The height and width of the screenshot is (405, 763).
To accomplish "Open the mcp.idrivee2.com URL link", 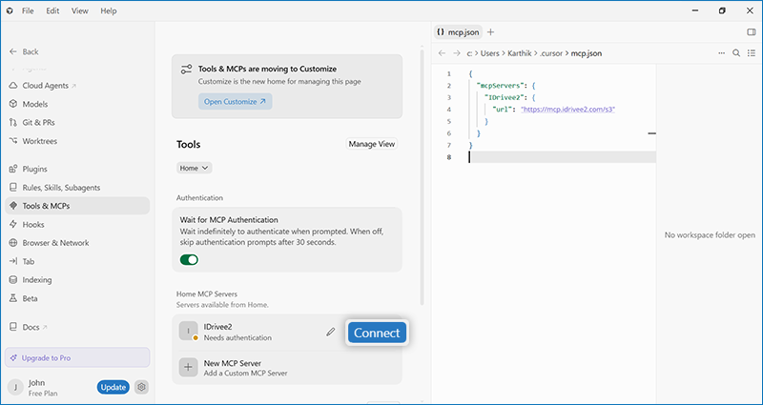I will [567, 110].
